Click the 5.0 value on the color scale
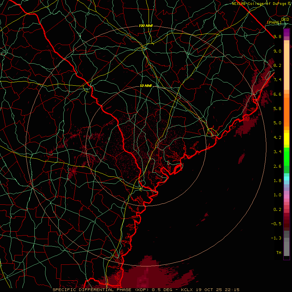The image size is (292, 292). pos(277,123)
